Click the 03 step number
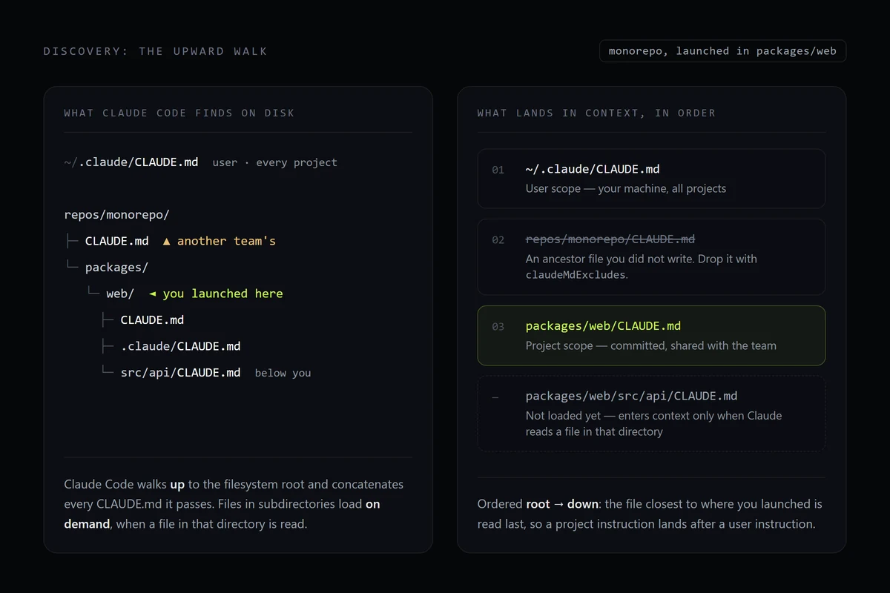This screenshot has height=593, width=890. (x=498, y=326)
